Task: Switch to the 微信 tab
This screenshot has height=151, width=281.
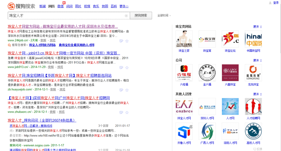Action: click(x=60, y=6)
